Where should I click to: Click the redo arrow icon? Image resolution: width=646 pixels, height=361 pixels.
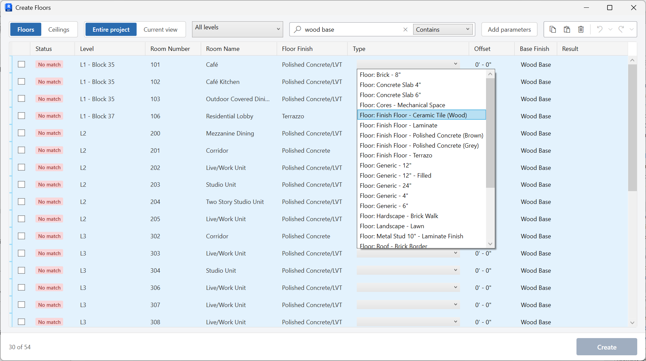(x=621, y=29)
